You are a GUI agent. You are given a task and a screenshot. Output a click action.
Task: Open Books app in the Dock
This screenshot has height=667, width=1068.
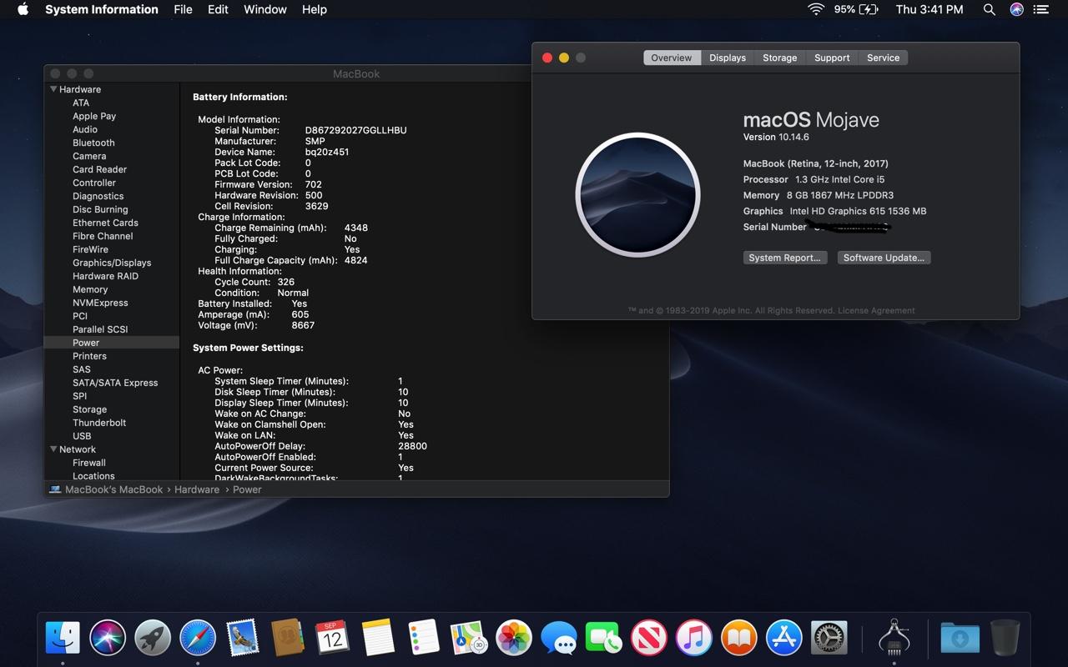pyautogui.click(x=738, y=639)
